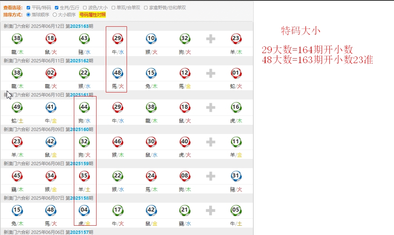Click special ball 31 in period 2025159
Viewport: 394px width, 235px height.
[x=236, y=176]
